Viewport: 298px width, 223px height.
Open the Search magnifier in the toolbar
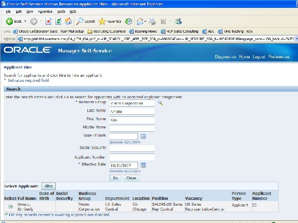(79, 21)
